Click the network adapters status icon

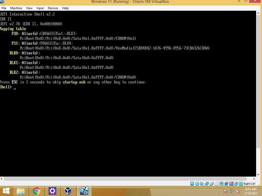click(207, 184)
